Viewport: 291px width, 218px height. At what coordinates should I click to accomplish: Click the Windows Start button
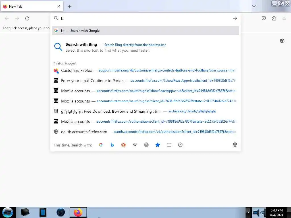8,212
